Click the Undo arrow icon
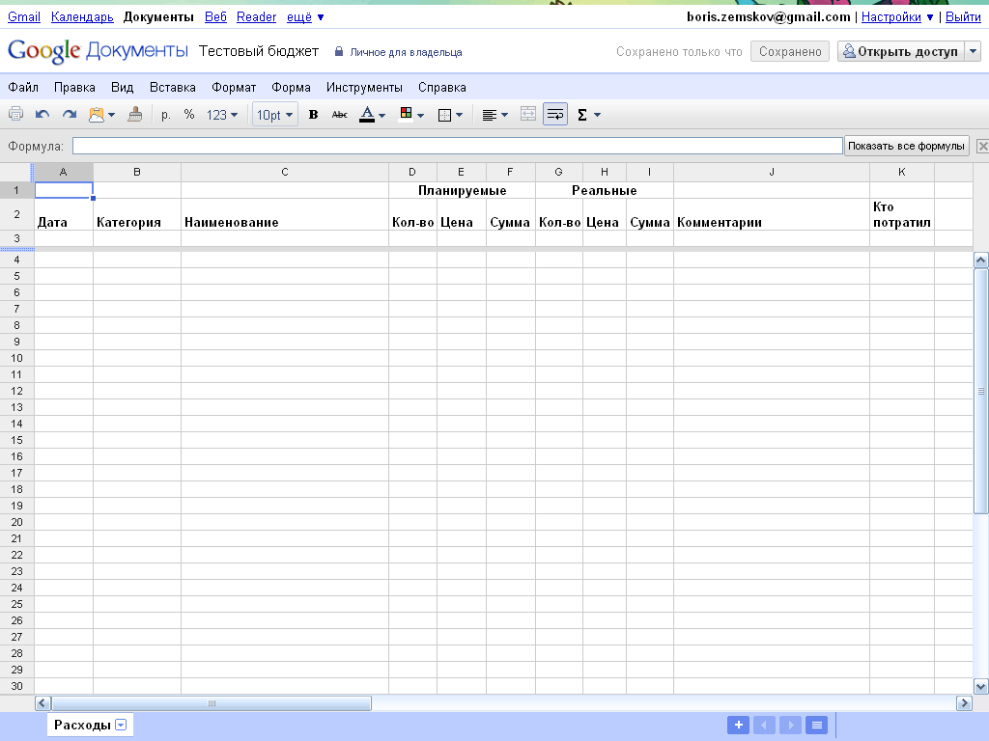Image resolution: width=989 pixels, height=741 pixels. coord(42,115)
